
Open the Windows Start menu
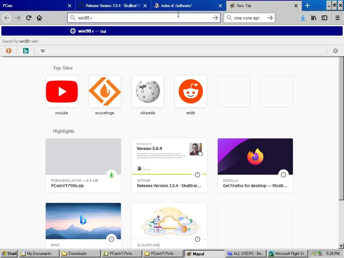(x=9, y=253)
